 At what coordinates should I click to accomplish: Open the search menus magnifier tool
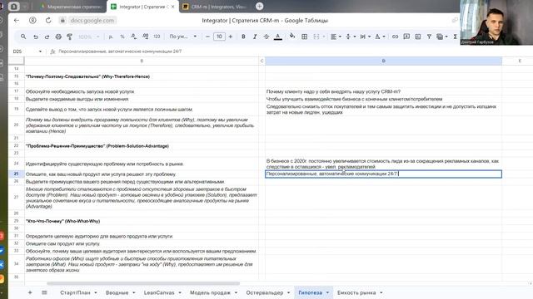(x=23, y=37)
